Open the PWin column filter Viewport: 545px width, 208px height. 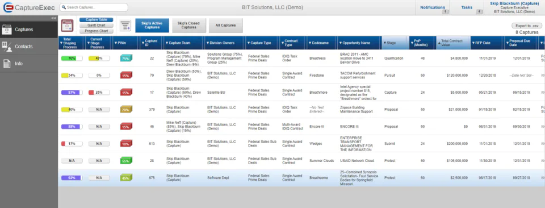click(116, 43)
